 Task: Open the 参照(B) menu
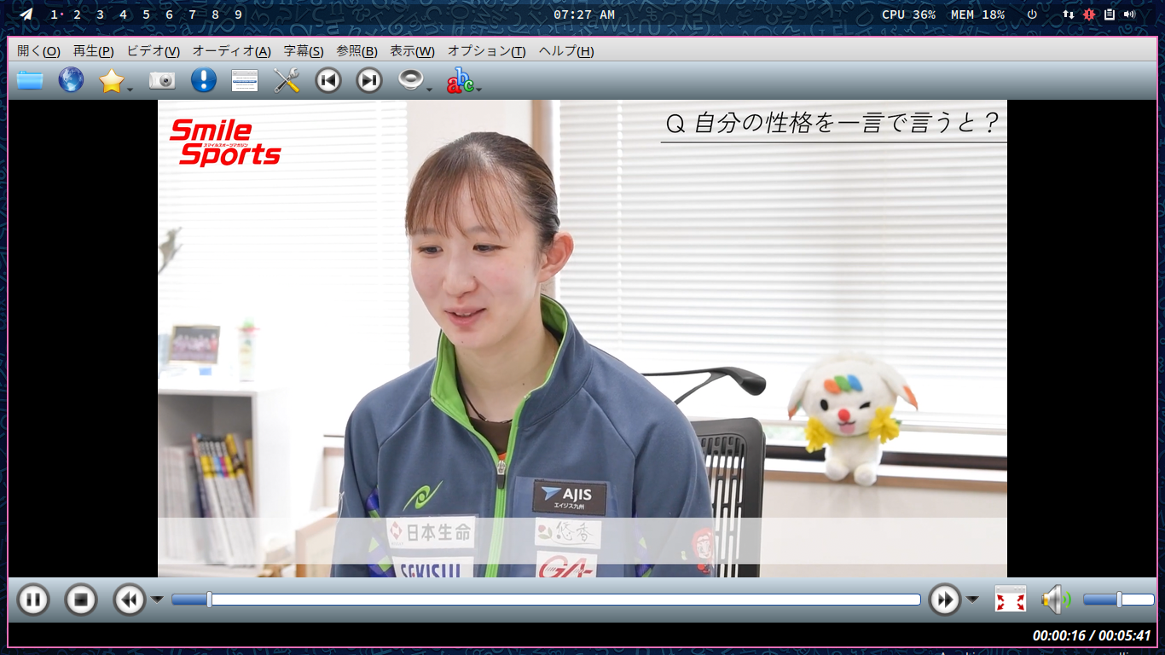pos(356,51)
